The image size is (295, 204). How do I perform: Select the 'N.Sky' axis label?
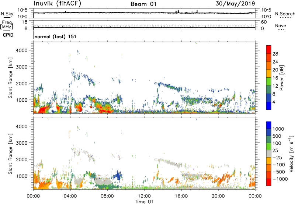pos(7,14)
